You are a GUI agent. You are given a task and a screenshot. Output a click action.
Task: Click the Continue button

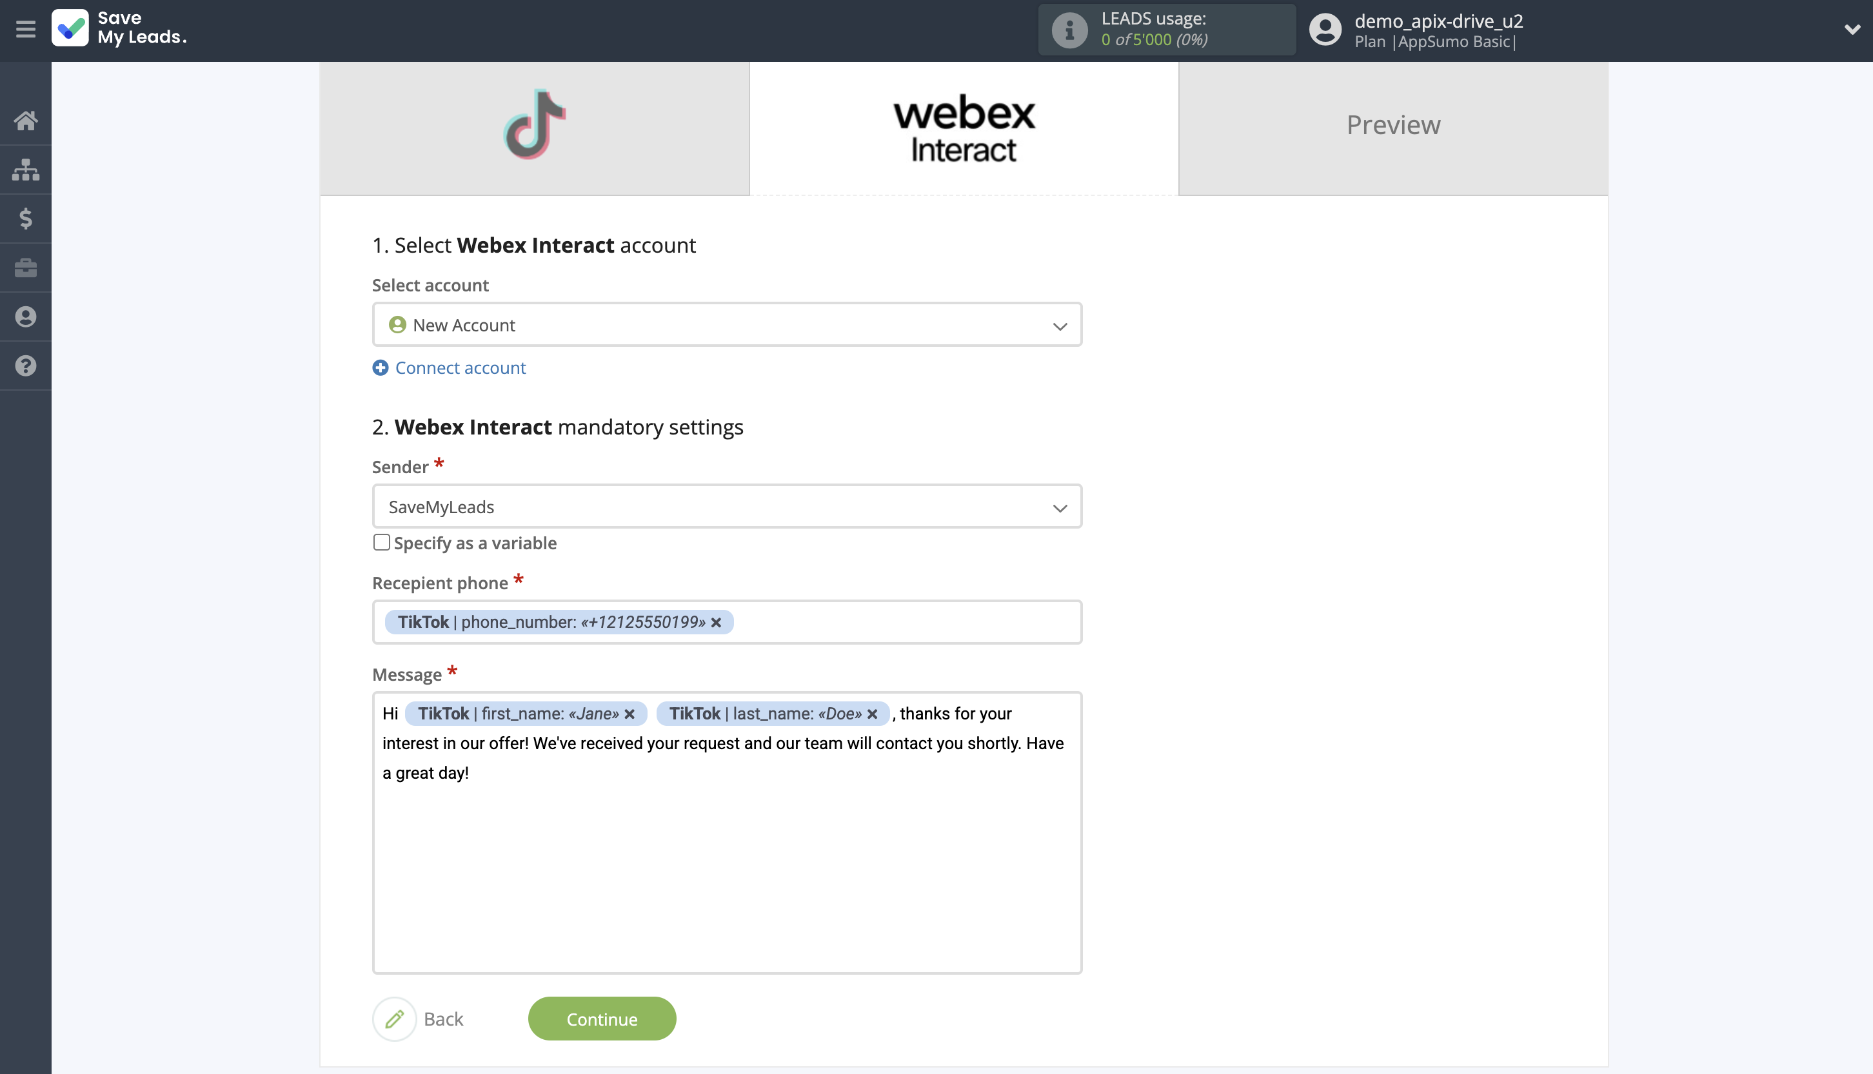pos(602,1019)
